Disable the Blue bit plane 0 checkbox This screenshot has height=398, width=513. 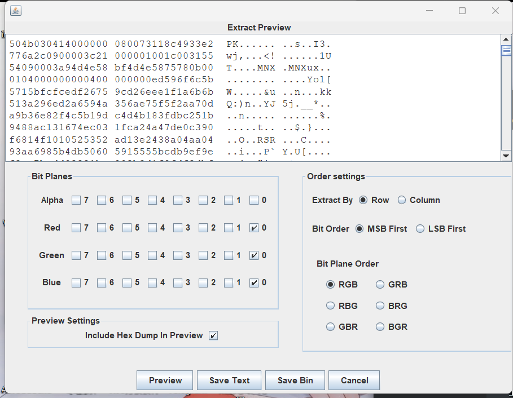tap(254, 283)
